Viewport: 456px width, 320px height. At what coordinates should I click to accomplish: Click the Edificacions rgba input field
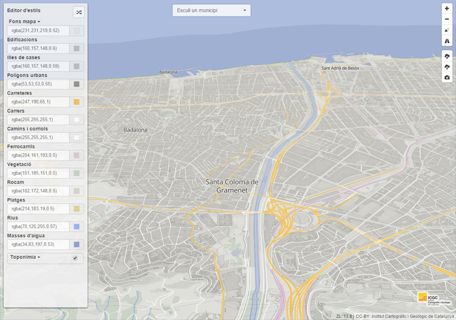pyautogui.click(x=38, y=48)
